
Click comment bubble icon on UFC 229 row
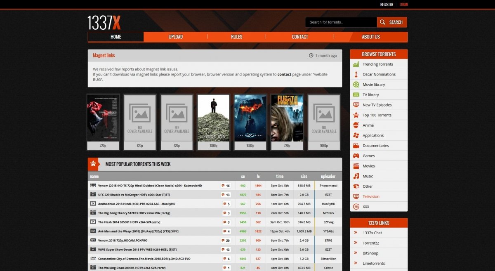[x=223, y=195]
